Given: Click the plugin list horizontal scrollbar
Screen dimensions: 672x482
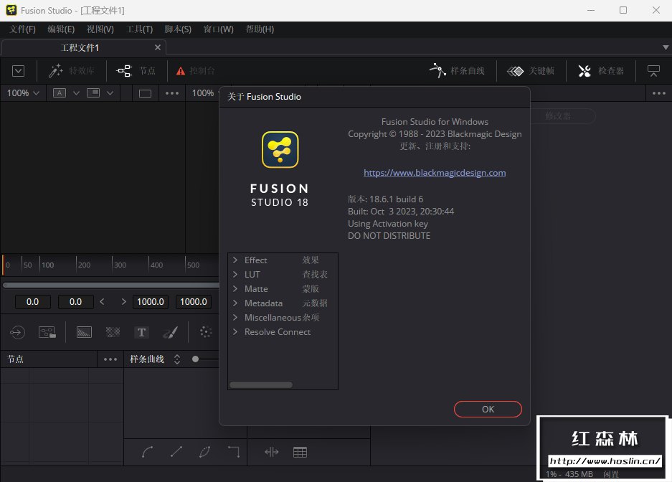Looking at the screenshot, I should [261, 384].
